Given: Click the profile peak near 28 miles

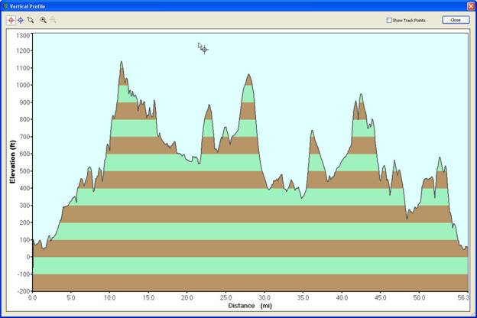Looking at the screenshot, I should pyautogui.click(x=248, y=75).
